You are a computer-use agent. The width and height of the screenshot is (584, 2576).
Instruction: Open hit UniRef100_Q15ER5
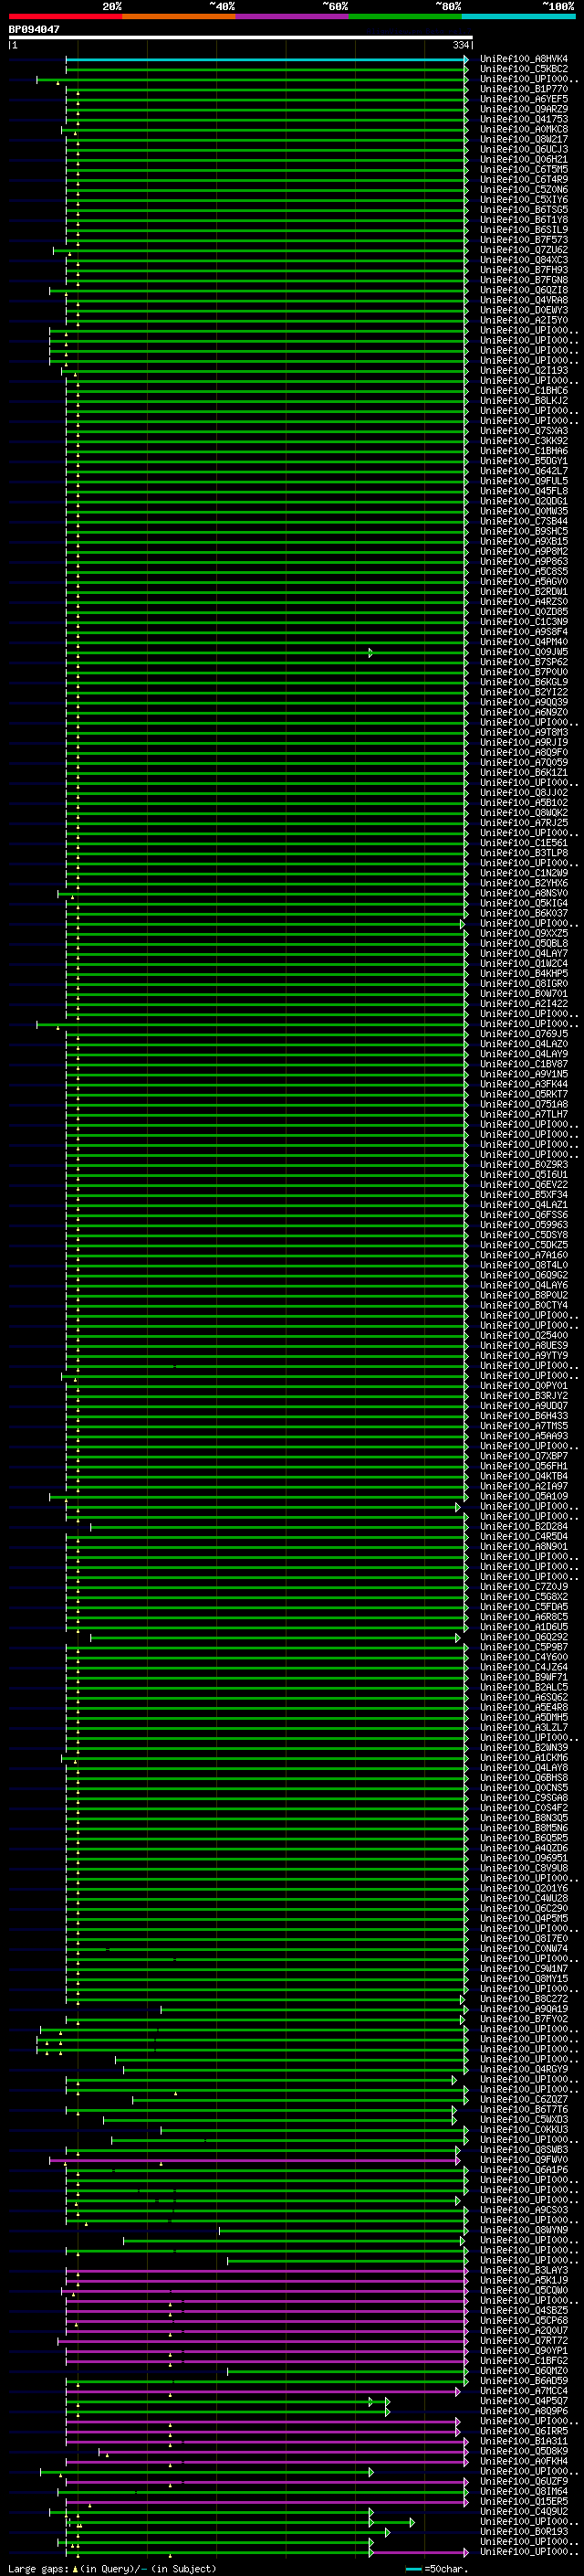524,2502
